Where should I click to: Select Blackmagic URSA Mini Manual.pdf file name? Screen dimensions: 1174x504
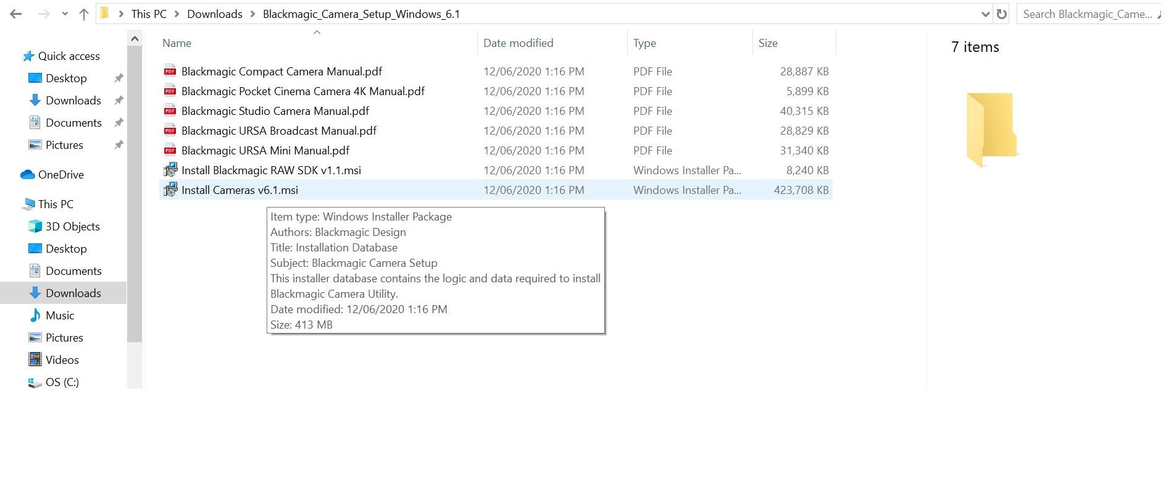(265, 151)
